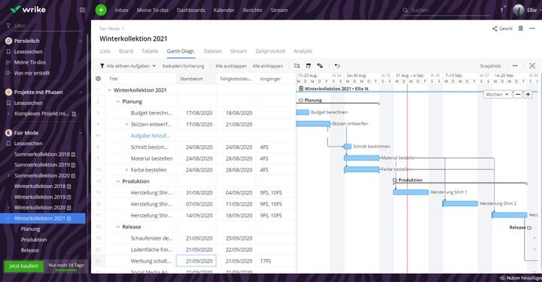Open Dashboards in top navigation
The height and width of the screenshot is (282, 542).
[x=191, y=10]
